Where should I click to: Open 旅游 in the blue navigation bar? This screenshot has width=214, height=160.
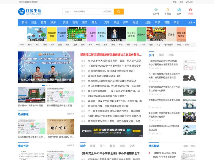point(53,23)
